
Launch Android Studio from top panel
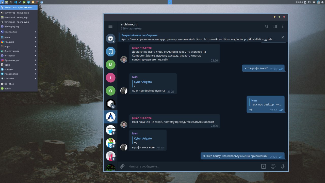(x=24, y=2)
